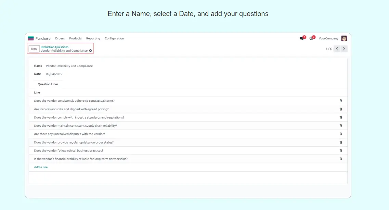Delete the unresolved disputes question line

[341, 134]
